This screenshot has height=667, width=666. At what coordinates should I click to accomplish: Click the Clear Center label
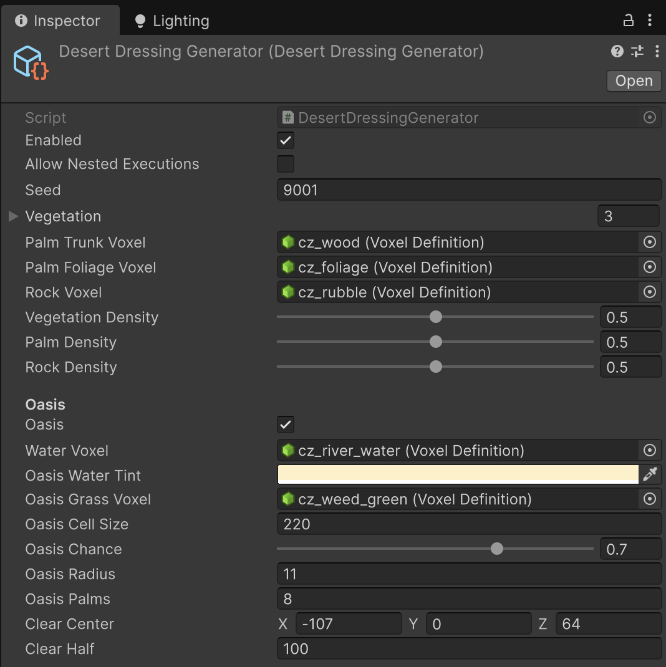[69, 623]
